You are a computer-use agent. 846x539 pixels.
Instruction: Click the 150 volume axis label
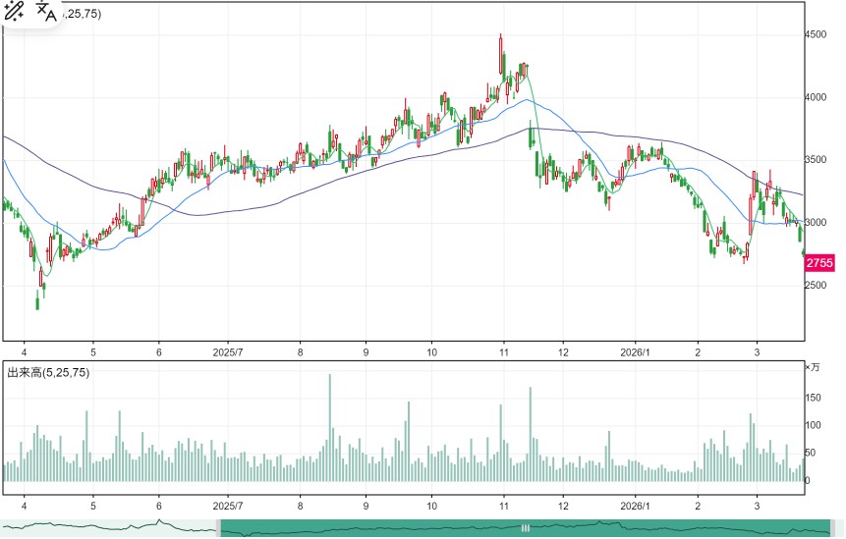[x=813, y=398]
